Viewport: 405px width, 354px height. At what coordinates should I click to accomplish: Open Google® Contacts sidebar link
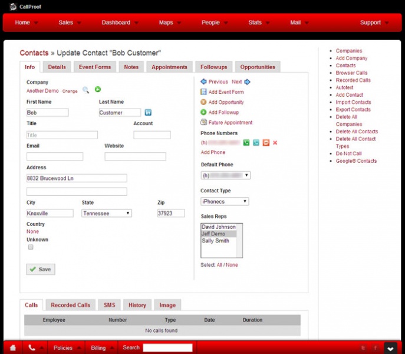(356, 161)
